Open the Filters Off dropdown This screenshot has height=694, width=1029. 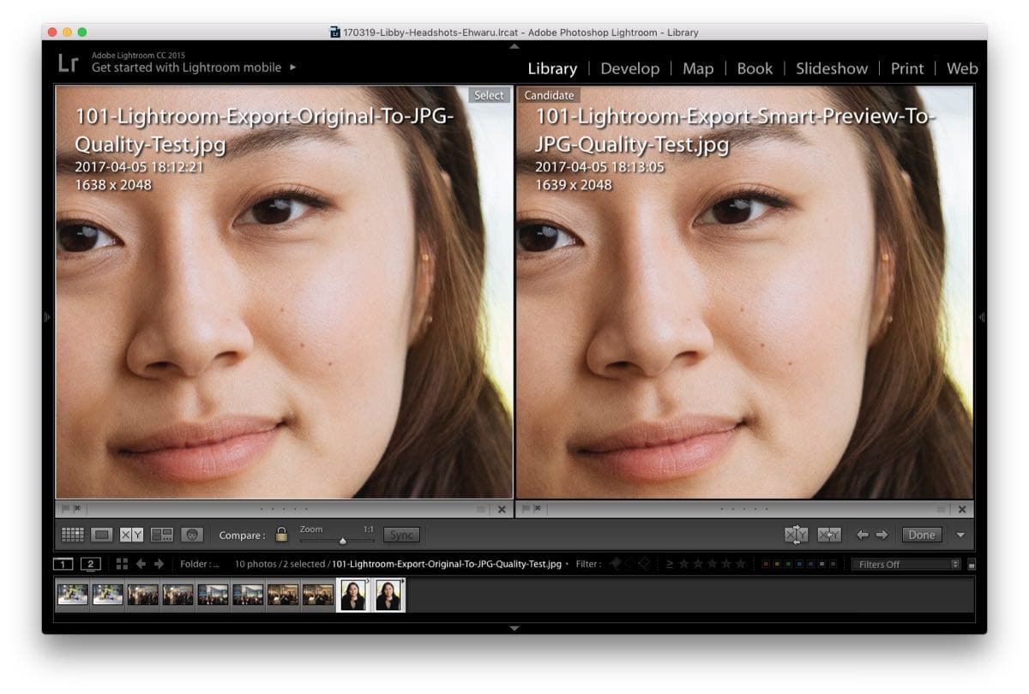click(x=906, y=564)
